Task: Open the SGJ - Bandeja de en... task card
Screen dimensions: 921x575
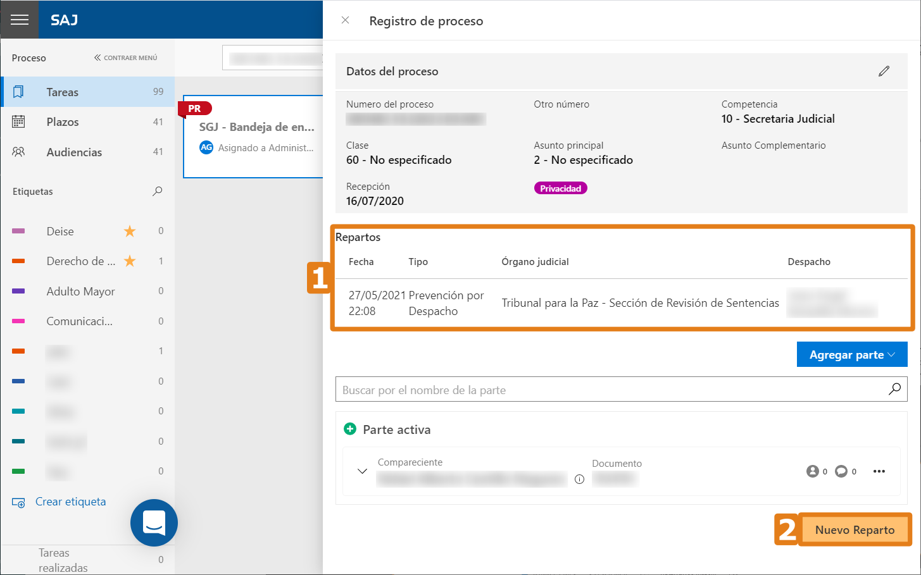Action: point(253,137)
